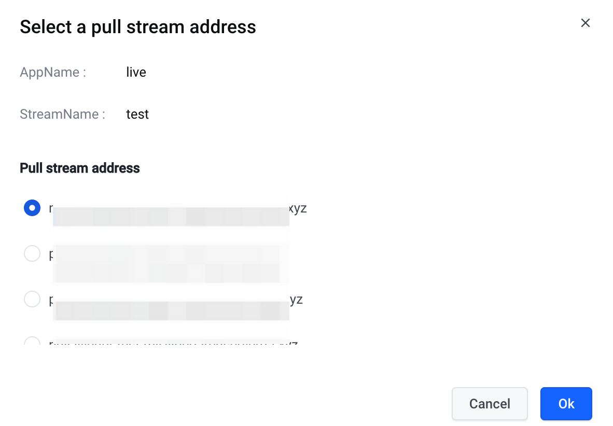Screen dimensions: 613x426
Task: Click the StreamName value 'test'
Action: coord(137,114)
